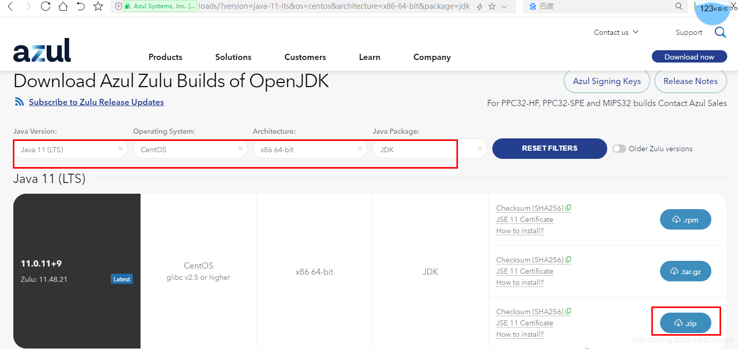Image resolution: width=738 pixels, height=349 pixels.
Task: Copy checksum icon in the .tar.gz row
Action: (568, 259)
